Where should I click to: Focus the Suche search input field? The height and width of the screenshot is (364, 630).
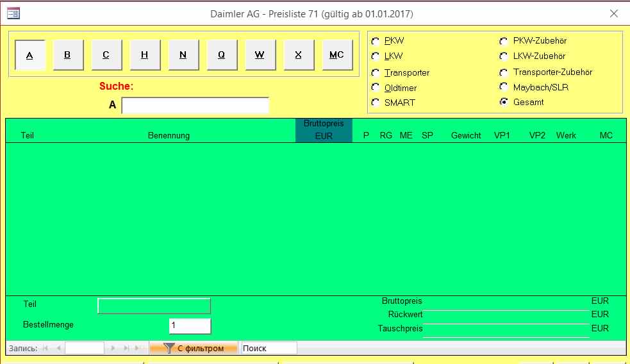[195, 105]
